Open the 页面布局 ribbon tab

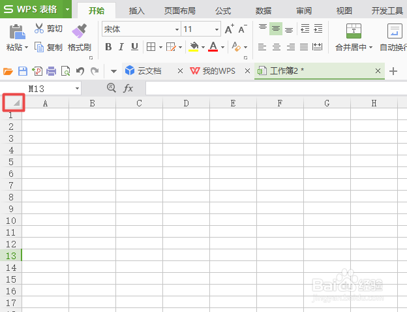pos(179,10)
